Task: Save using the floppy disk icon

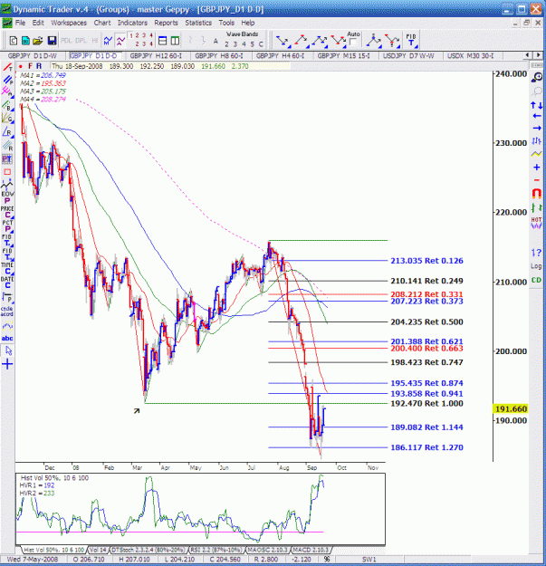Action: [x=52, y=41]
